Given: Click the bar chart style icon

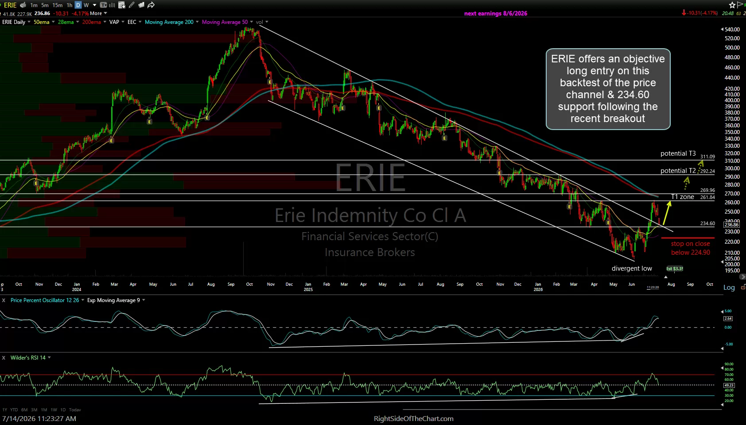Looking at the screenshot, I should point(112,5).
